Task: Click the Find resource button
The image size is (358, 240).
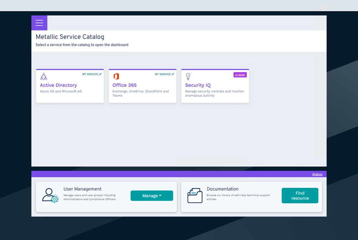Action: tap(300, 195)
